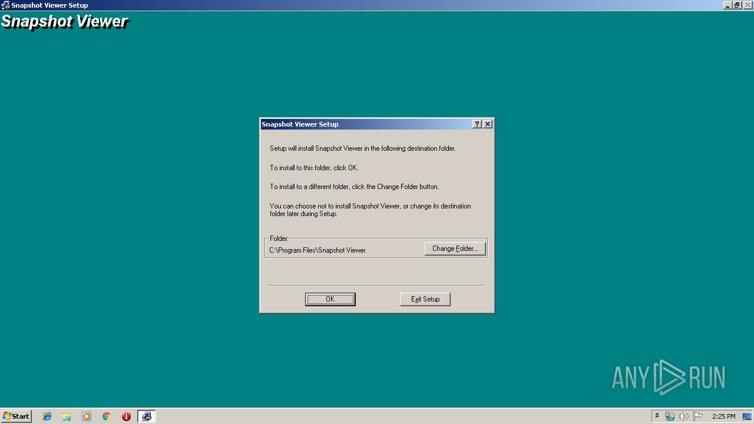754x424 pixels.
Task: Select the folder path C:\Program Files\Snapshot Viewer
Action: point(318,250)
